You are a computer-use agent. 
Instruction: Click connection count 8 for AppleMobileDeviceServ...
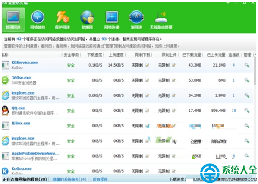pyautogui.click(x=234, y=156)
